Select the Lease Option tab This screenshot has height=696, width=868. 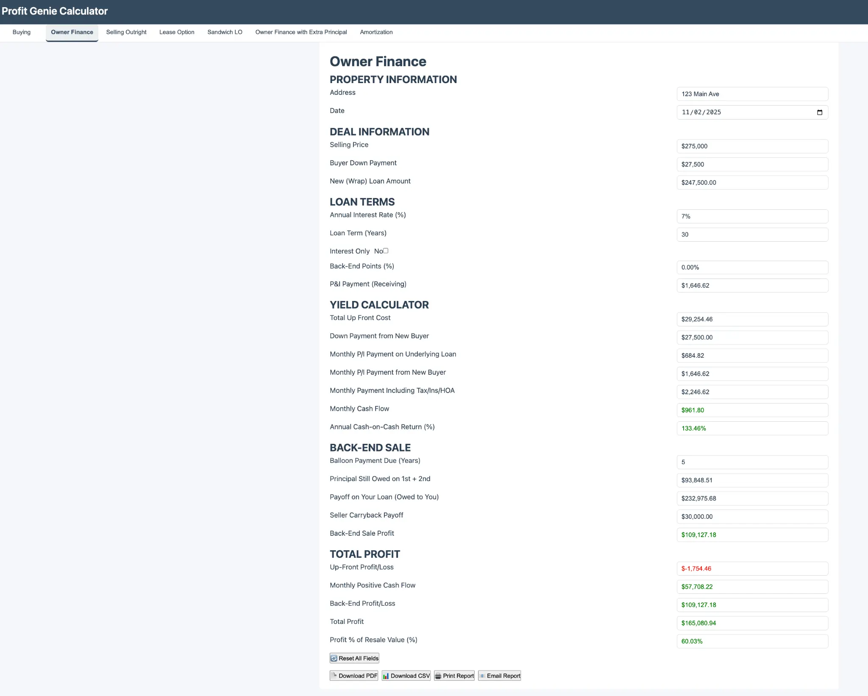177,32
